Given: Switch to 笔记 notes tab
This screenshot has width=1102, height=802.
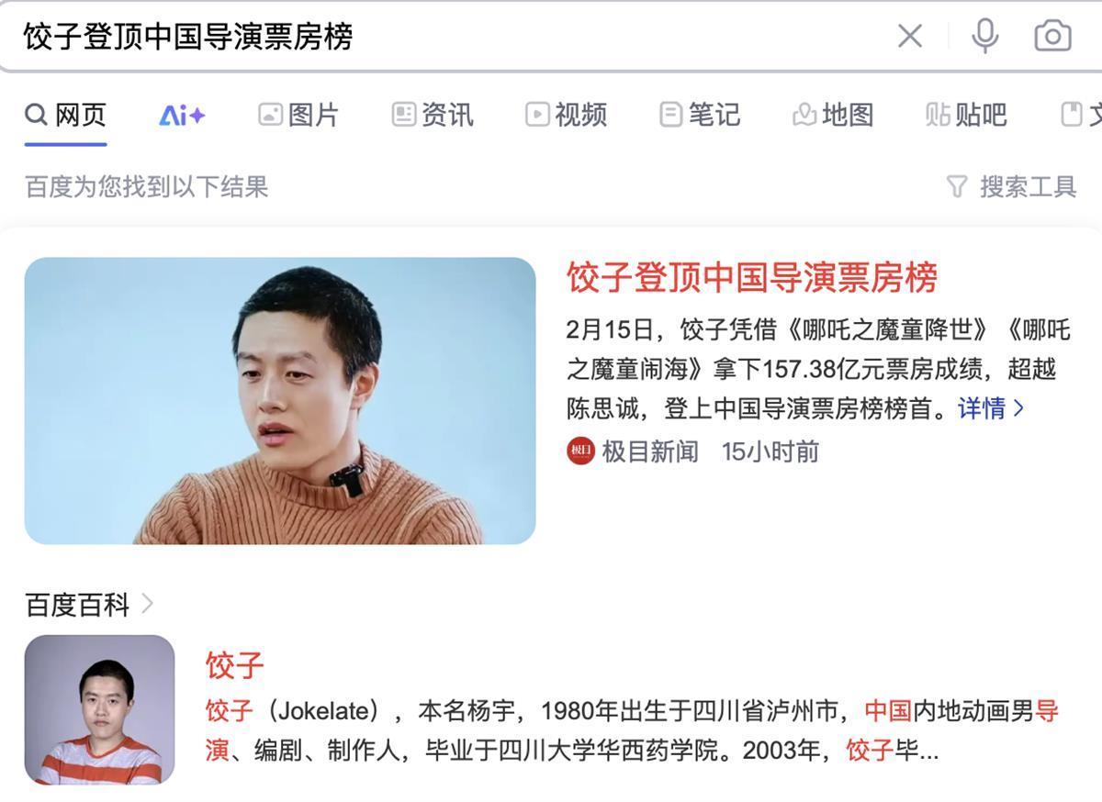Looking at the screenshot, I should 700,115.
